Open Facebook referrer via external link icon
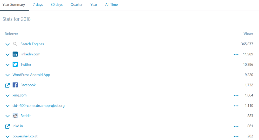The width and height of the screenshot is (259, 140). click(x=8, y=85)
